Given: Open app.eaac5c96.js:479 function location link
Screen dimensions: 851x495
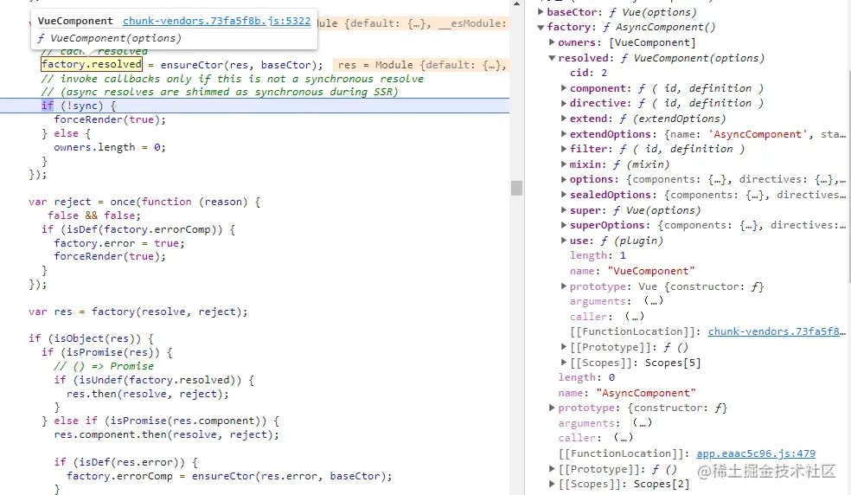Looking at the screenshot, I should [756, 453].
